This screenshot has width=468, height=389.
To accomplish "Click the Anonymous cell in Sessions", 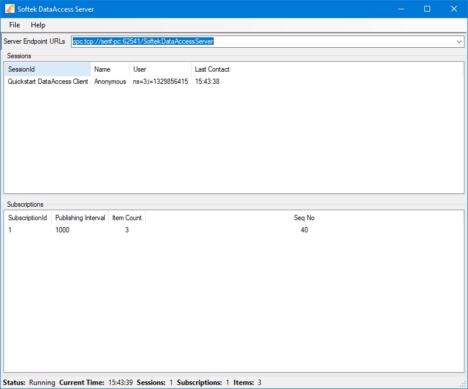I will pyautogui.click(x=110, y=82).
